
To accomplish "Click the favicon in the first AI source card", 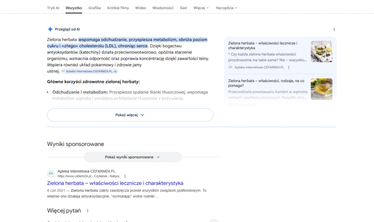I will (x=230, y=67).
